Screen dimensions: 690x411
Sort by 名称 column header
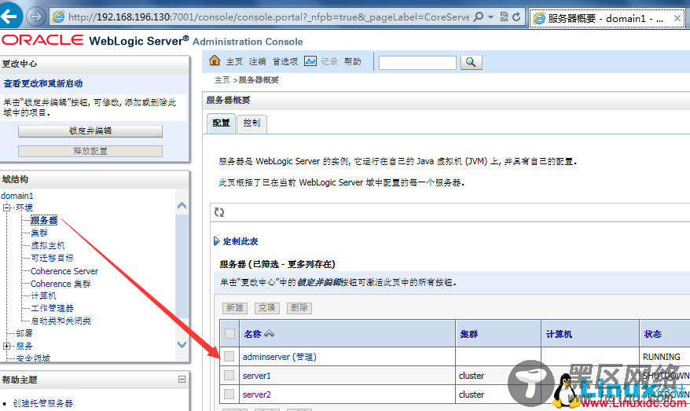252,334
